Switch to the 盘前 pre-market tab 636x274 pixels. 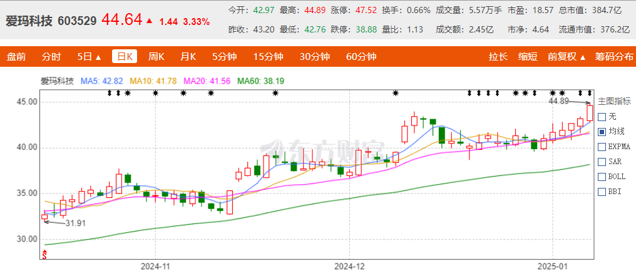point(16,57)
